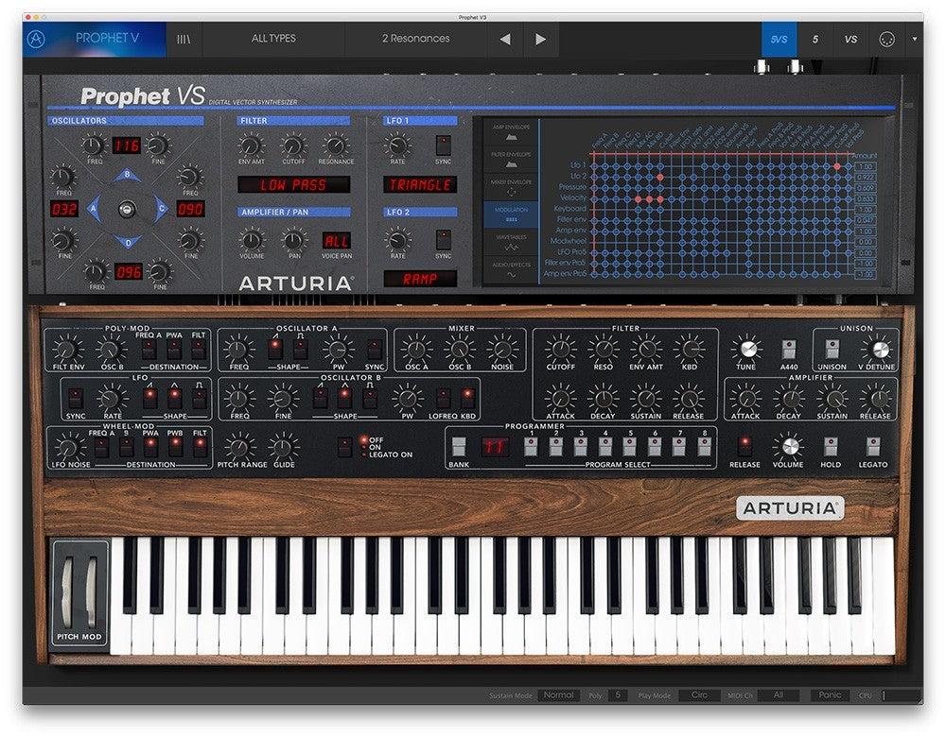Click the oscillator B waveform value 116
Image resolution: width=946 pixels, height=737 pixels.
(126, 146)
